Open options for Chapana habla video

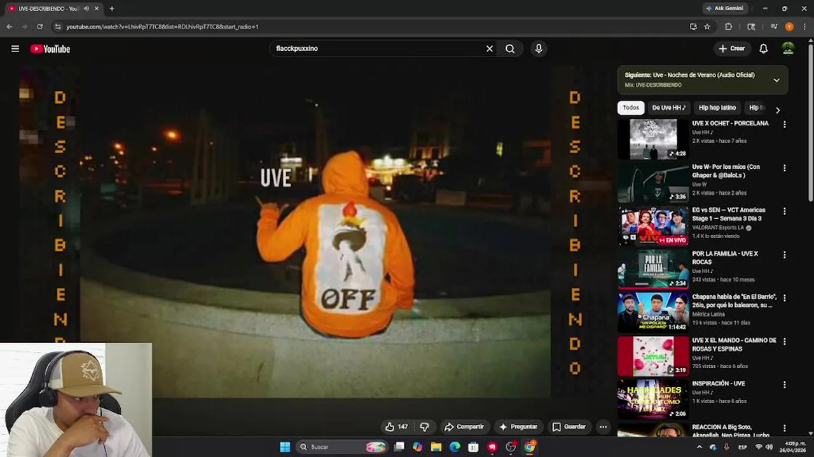pyautogui.click(x=784, y=298)
